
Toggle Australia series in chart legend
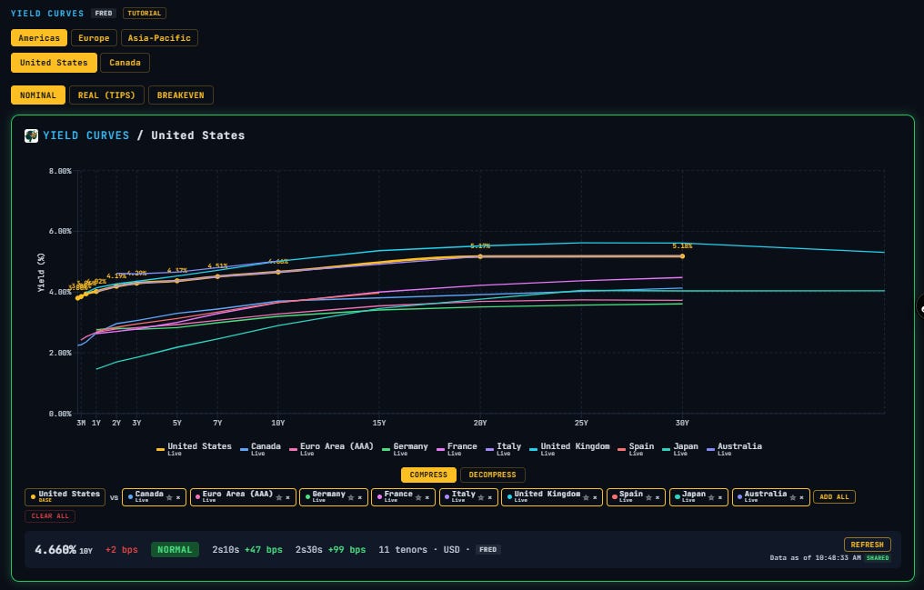coord(734,449)
